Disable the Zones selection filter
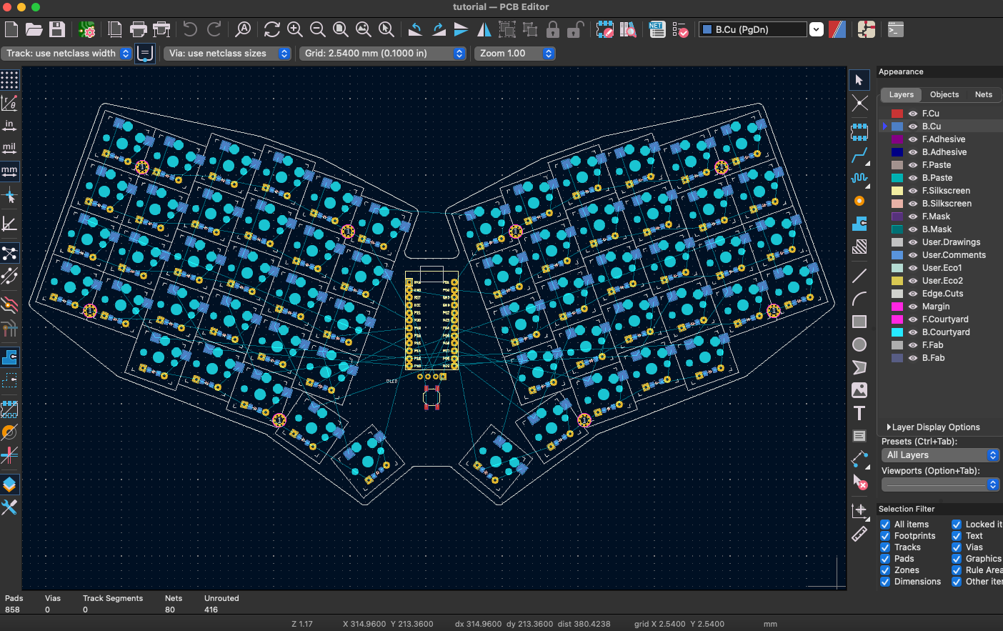1003x631 pixels. point(885,570)
